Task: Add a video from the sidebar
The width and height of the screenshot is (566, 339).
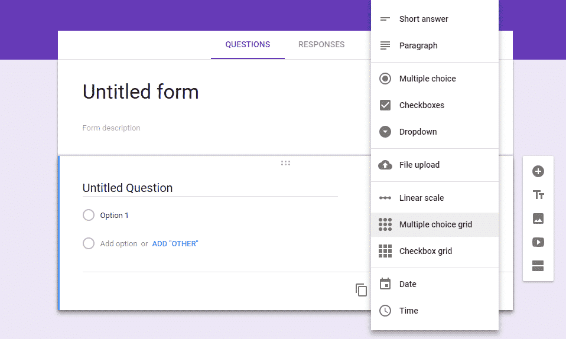Action: pos(538,242)
